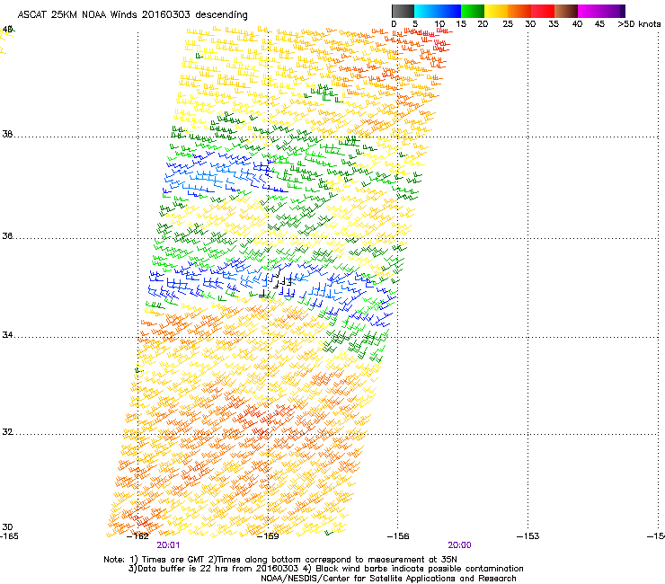Image resolution: width=665 pixels, height=584 pixels.
Task: Click the longitude label -159
Action: 268,536
